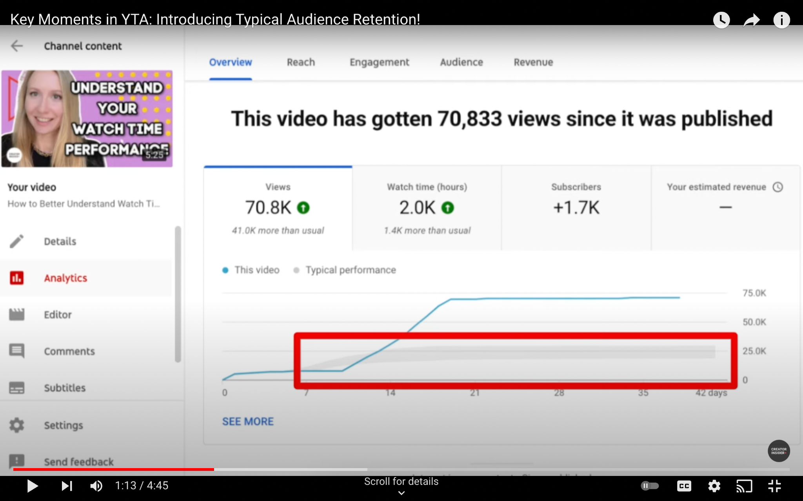Viewport: 803px width, 501px height.
Task: Click the Settings gear in sidebar
Action: [x=16, y=425]
